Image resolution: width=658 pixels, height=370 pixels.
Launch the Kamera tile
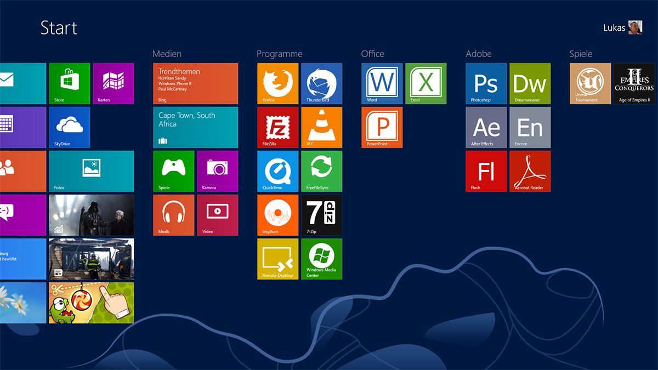pos(217,171)
